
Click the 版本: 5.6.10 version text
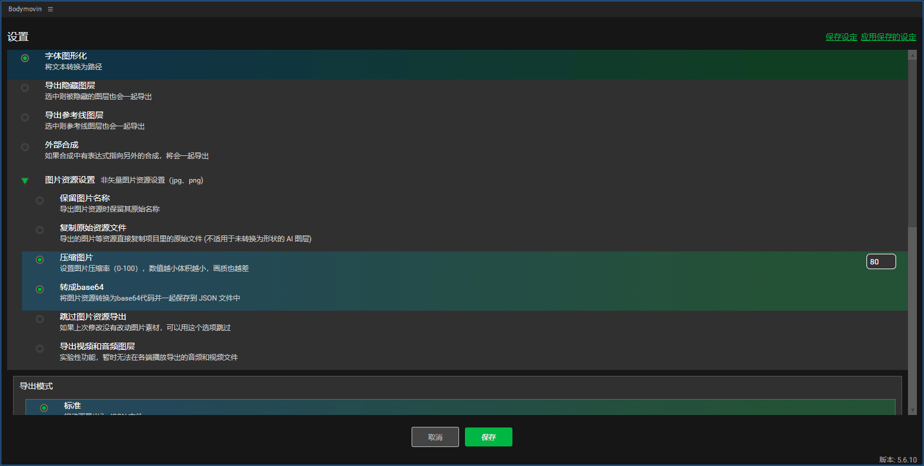click(x=898, y=459)
